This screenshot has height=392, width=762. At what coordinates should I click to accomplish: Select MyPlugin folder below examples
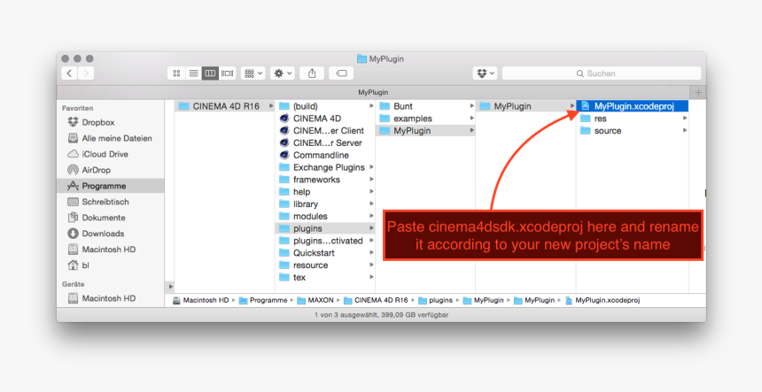(425, 130)
